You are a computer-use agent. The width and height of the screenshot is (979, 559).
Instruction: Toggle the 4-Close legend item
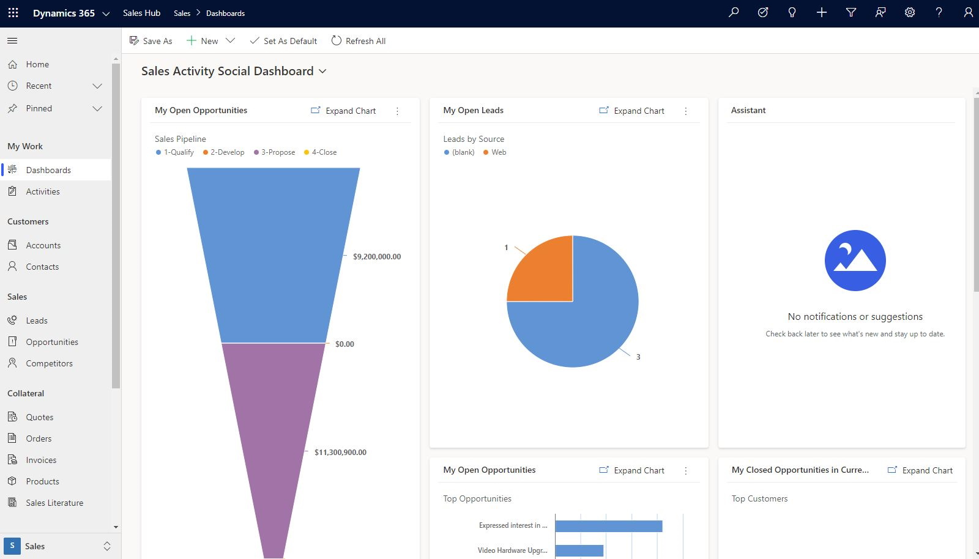click(x=320, y=152)
